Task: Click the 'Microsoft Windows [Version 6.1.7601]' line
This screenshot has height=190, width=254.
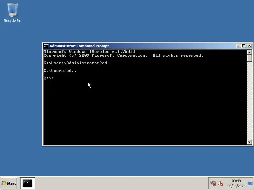Action: (x=89, y=52)
